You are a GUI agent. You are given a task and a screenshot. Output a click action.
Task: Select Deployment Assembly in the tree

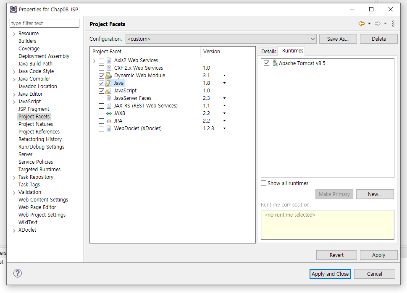click(44, 56)
